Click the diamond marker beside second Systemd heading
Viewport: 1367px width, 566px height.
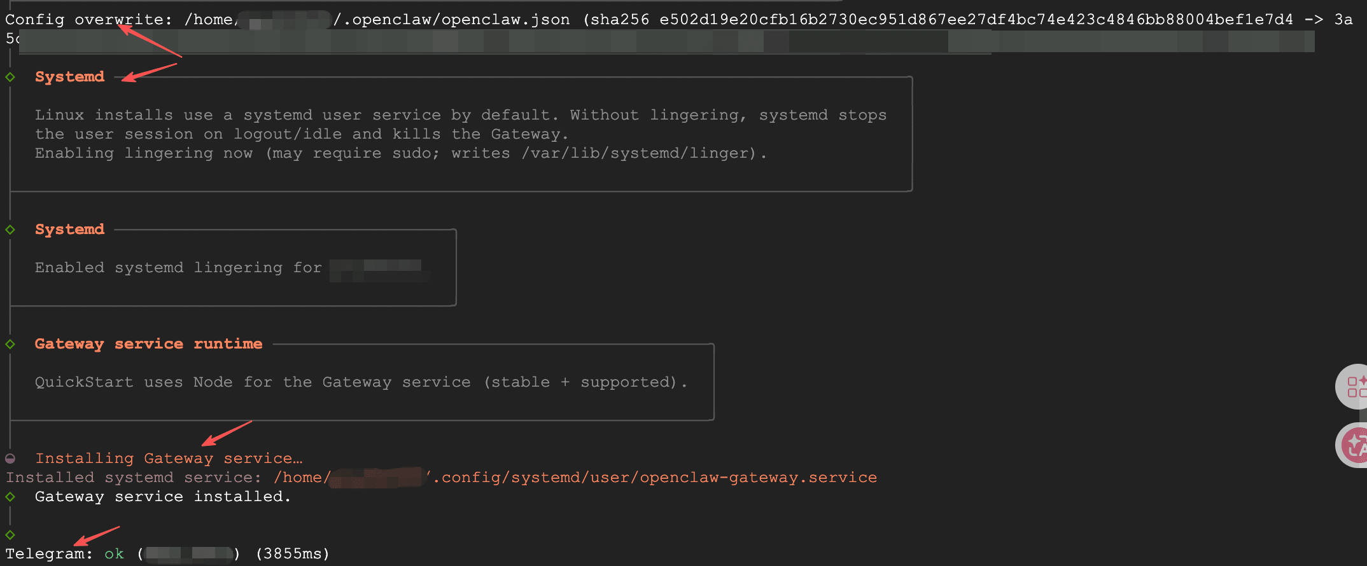pos(10,230)
